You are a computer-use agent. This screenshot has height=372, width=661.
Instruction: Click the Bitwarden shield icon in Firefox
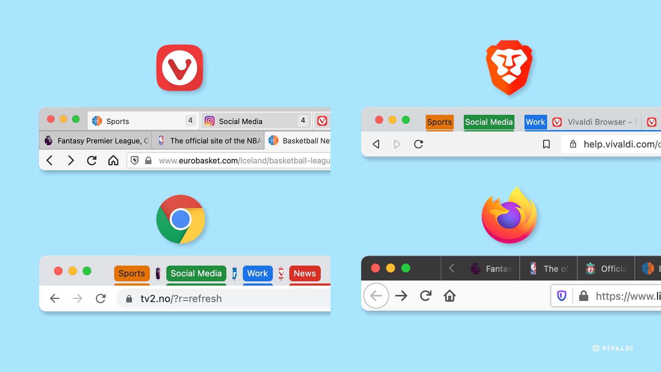[561, 296]
